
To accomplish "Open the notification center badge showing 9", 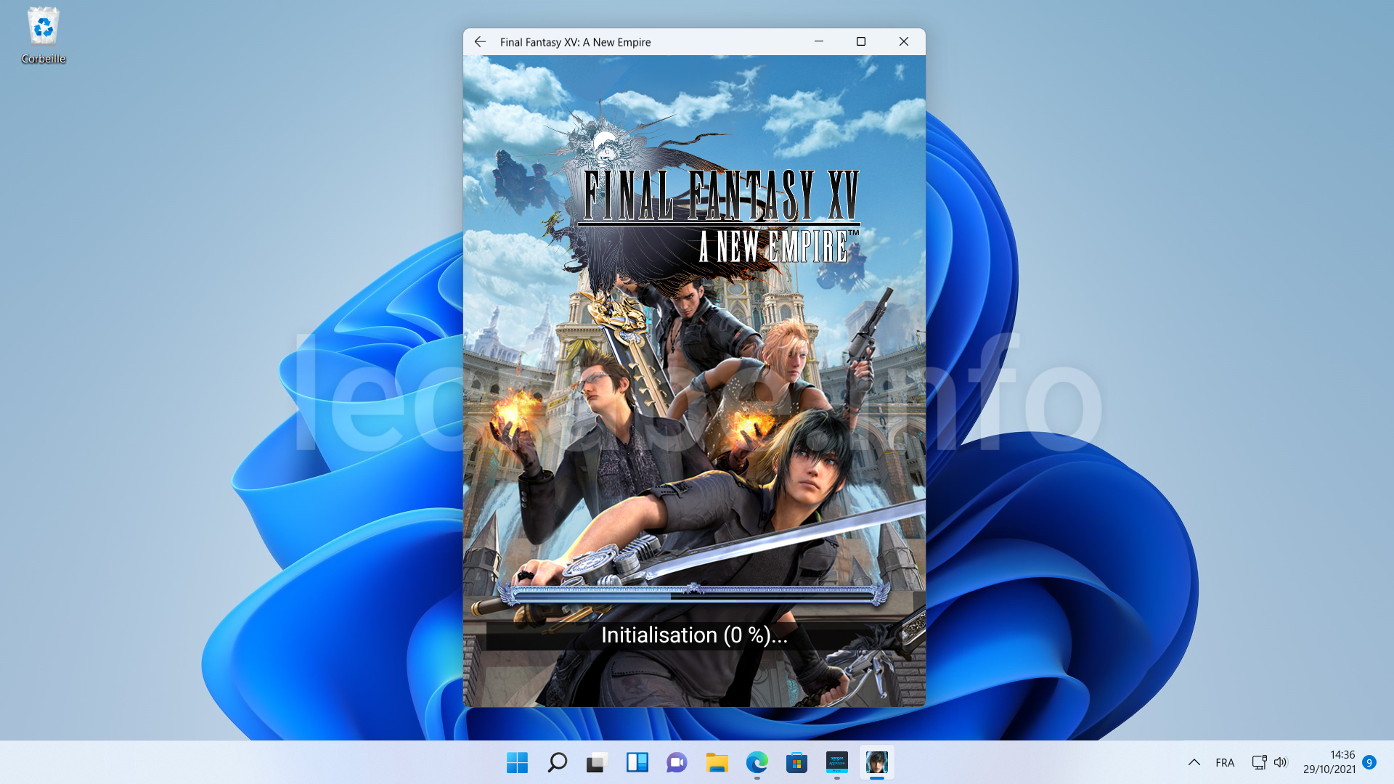I will (x=1369, y=762).
